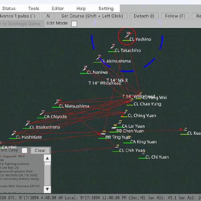Select the CL Yang Wei ship icon
201x201 pixels.
click(x=140, y=94)
